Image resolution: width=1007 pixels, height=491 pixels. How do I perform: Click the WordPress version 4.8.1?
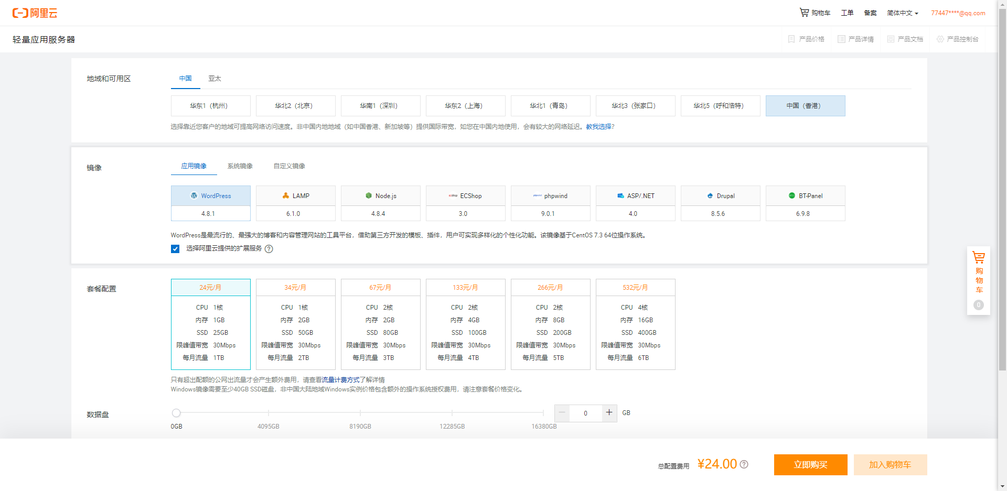click(x=211, y=214)
